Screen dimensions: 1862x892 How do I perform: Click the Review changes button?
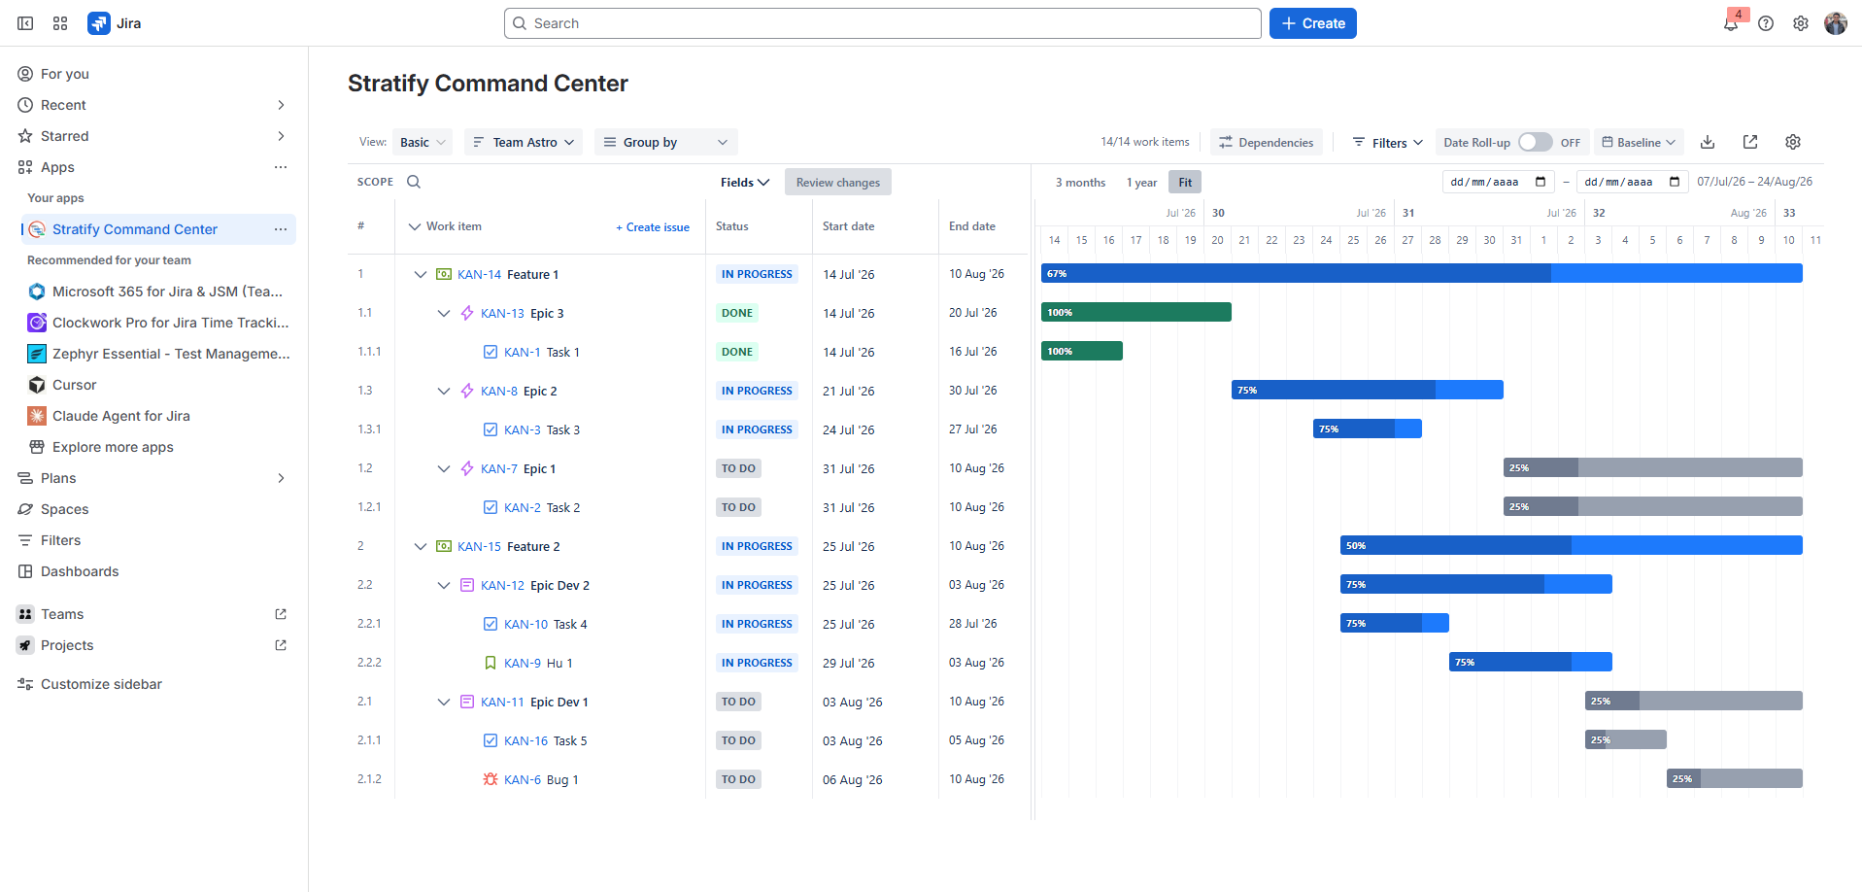point(838,182)
